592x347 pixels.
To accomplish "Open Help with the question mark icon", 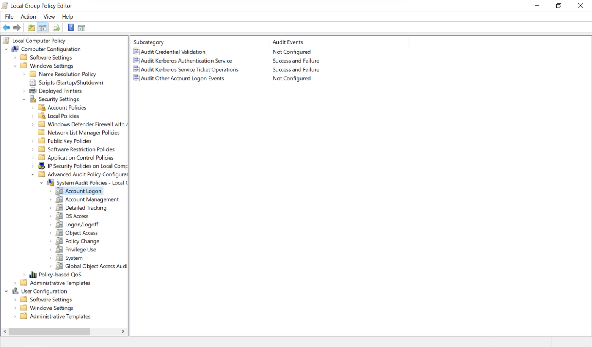I will click(71, 28).
